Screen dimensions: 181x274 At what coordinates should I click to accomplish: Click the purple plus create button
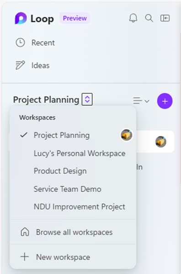pyautogui.click(x=165, y=101)
